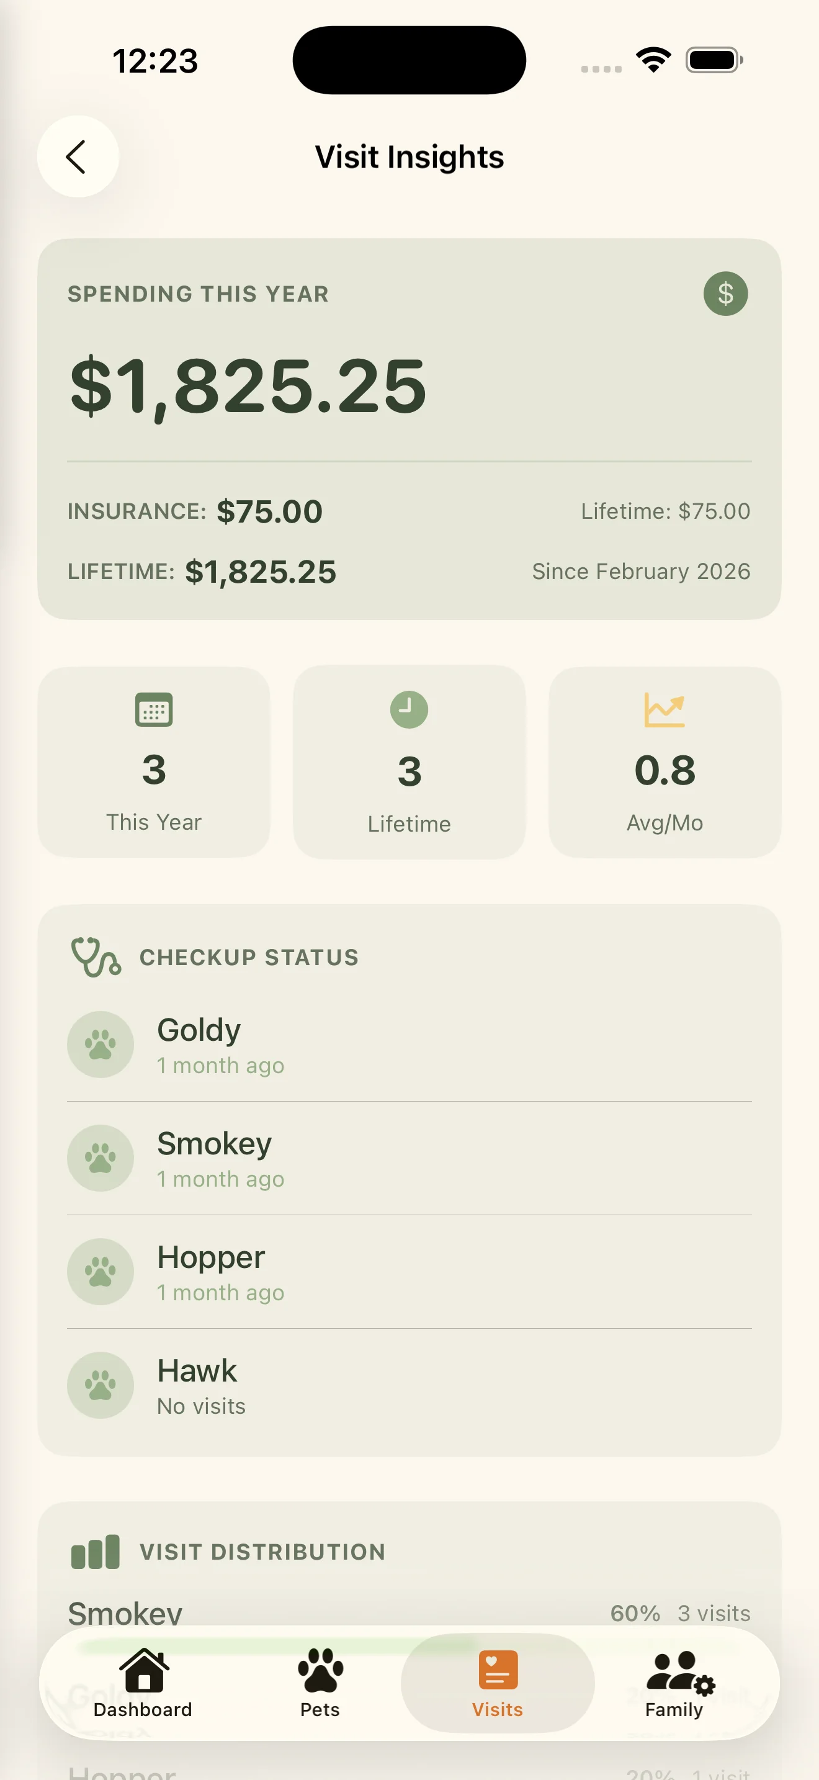Tap the 0.8 Avg/Mo stat card
The image size is (819, 1780).
tap(665, 762)
